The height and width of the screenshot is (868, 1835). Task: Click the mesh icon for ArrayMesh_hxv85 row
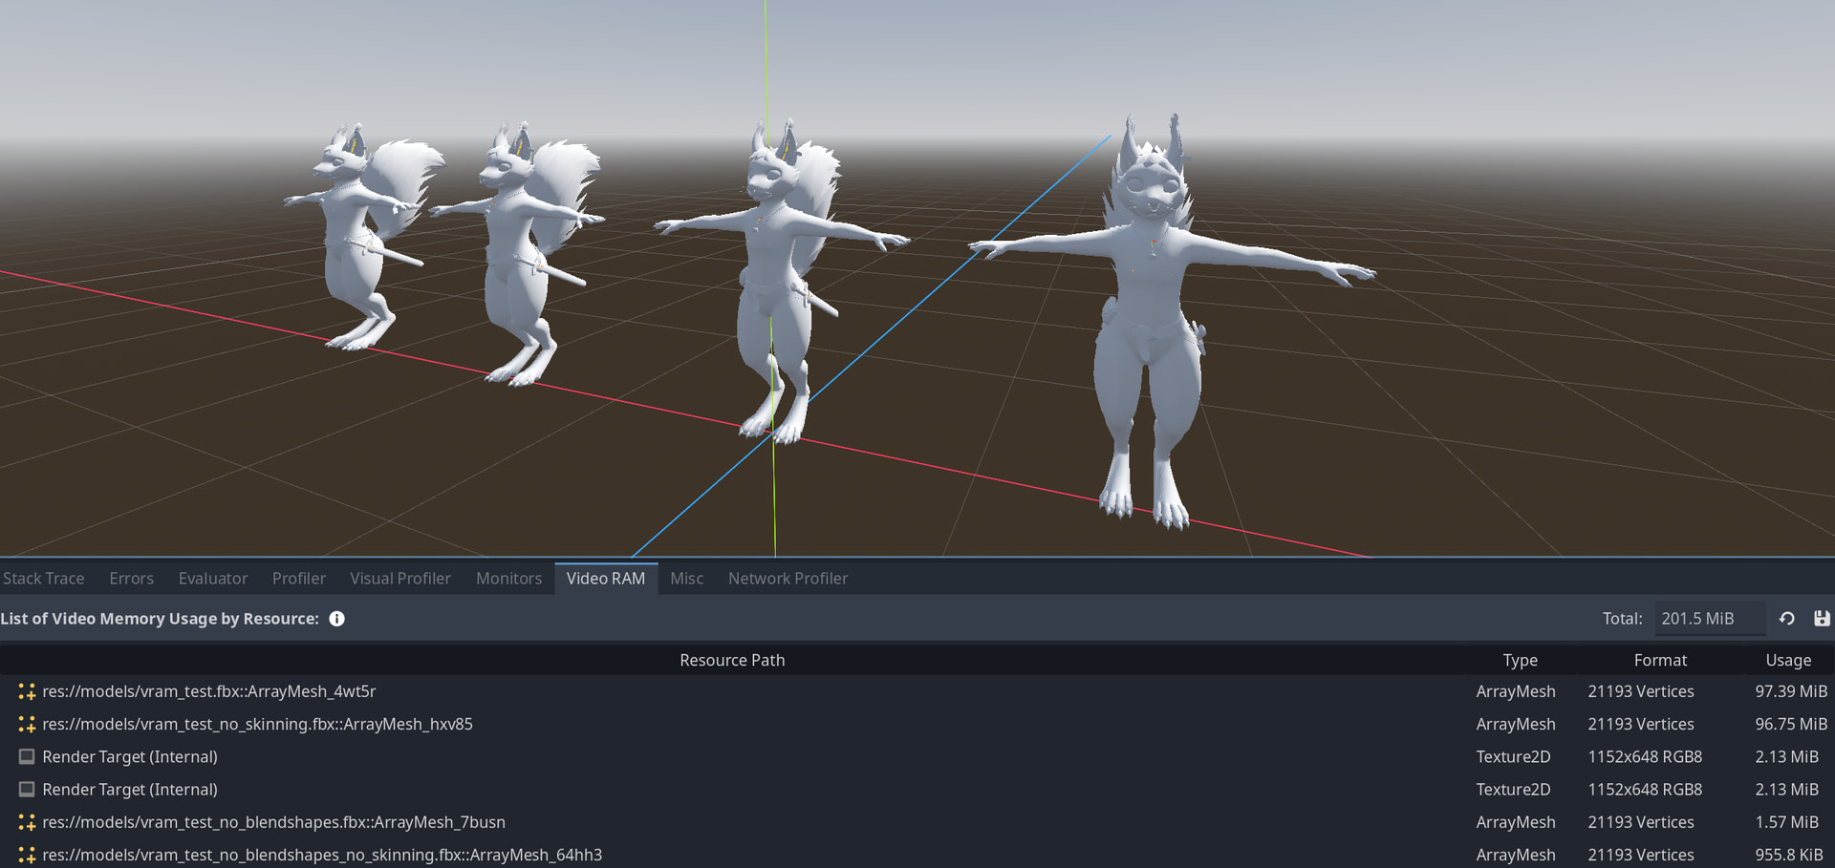[x=27, y=724]
